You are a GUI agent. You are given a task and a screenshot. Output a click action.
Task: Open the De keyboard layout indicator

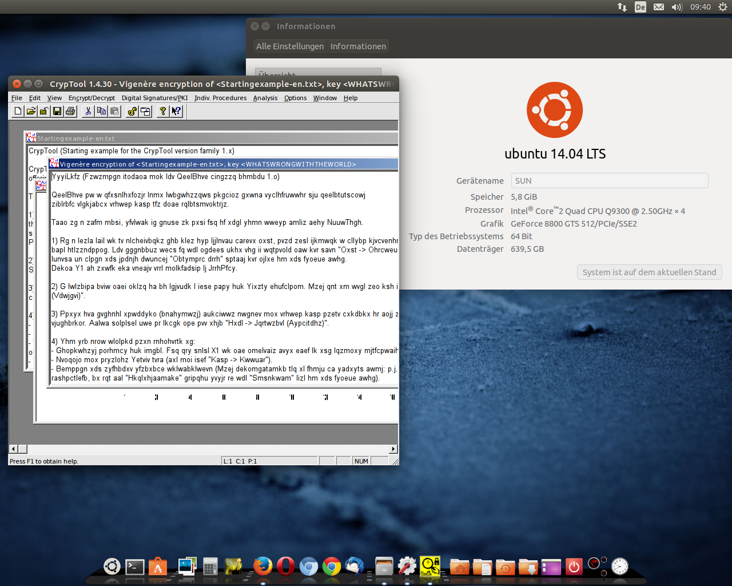pyautogui.click(x=640, y=7)
